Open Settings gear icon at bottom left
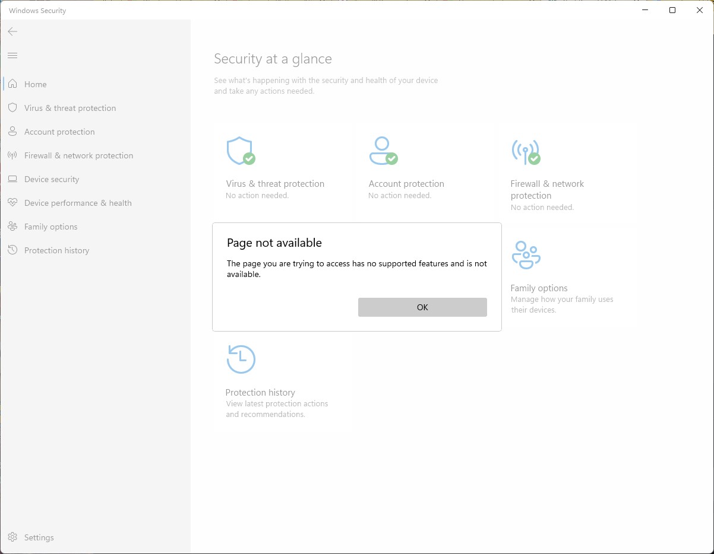This screenshot has width=714, height=554. (12, 537)
